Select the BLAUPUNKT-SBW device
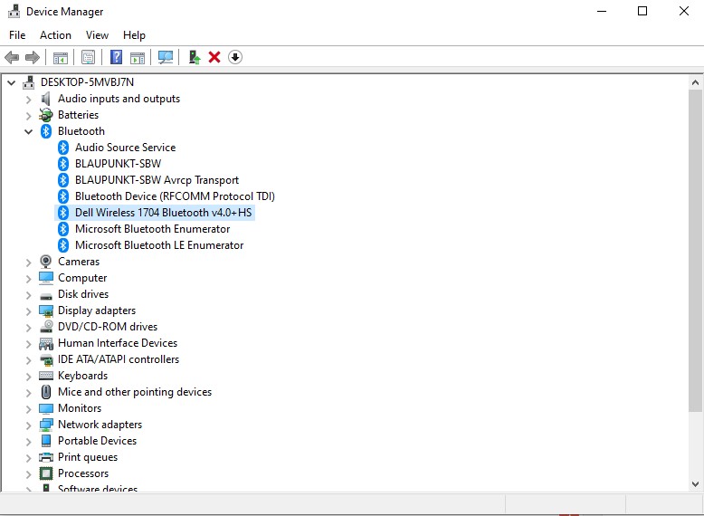 pos(118,164)
